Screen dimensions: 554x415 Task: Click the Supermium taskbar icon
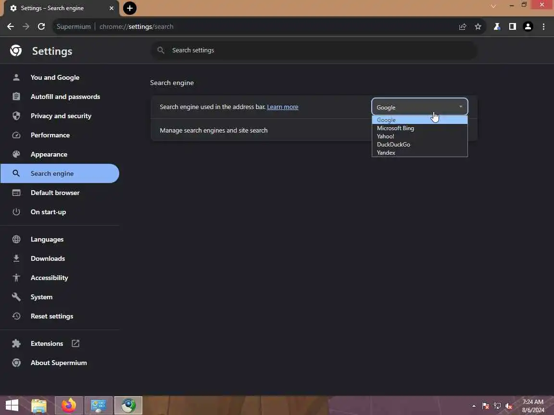tap(128, 405)
